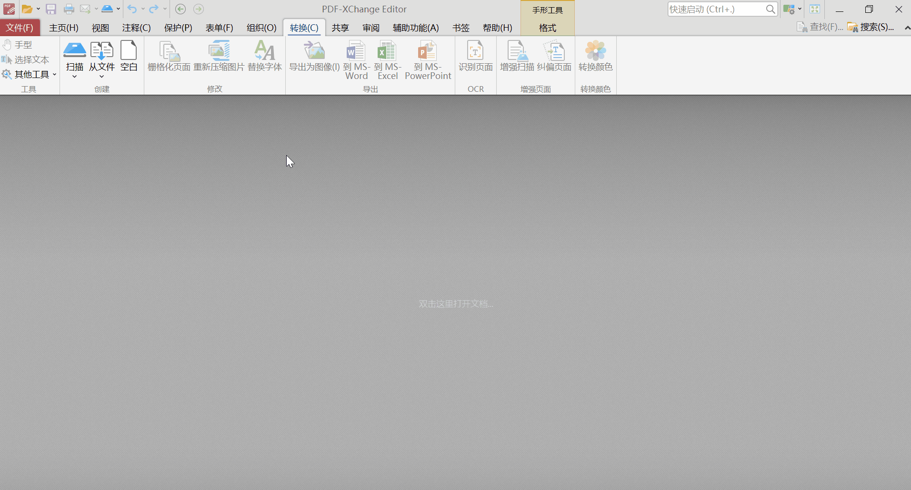Expand the open-file dropdown arrow
Screen dimensions: 911x490
[38, 9]
